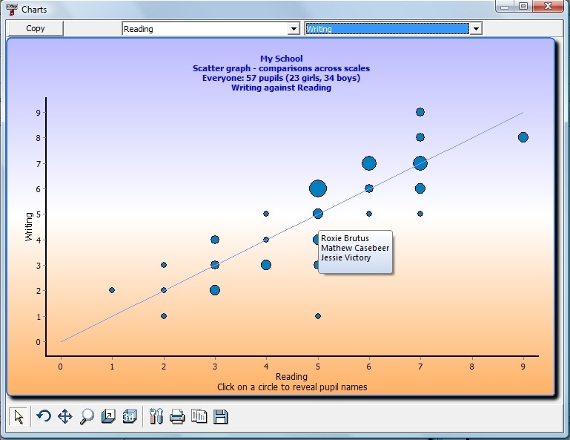This screenshot has height=440, width=570.
Task: Click the small circle at Reading 1, Writing 2
Action: pos(112,290)
